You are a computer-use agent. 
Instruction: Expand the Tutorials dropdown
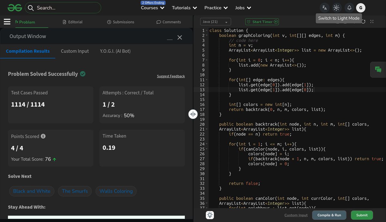click(184, 8)
